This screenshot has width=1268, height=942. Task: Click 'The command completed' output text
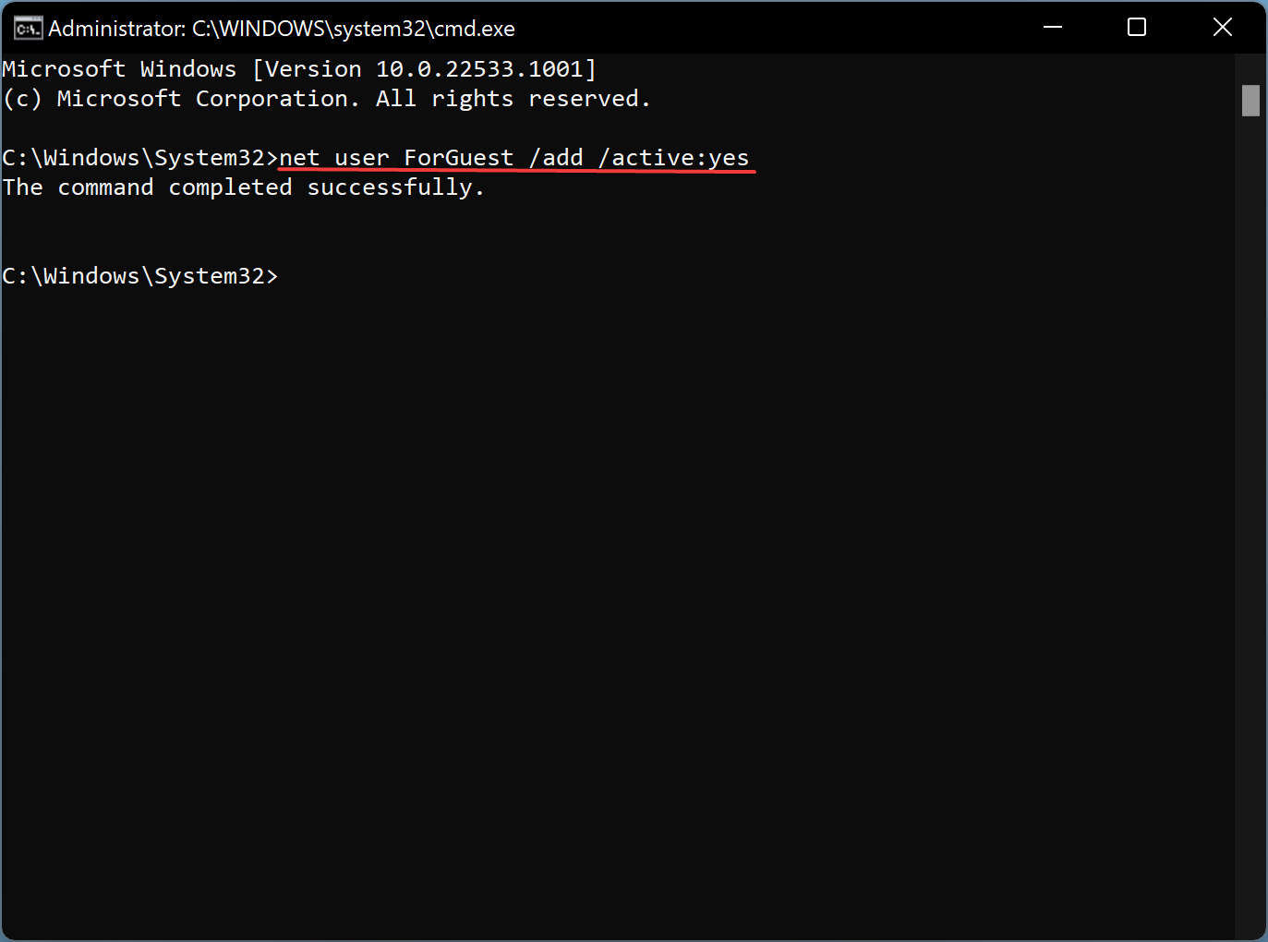click(x=148, y=187)
